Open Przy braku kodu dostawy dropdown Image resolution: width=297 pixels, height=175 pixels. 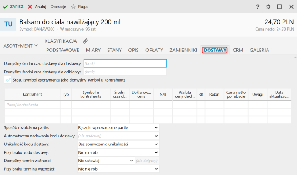[118, 152]
